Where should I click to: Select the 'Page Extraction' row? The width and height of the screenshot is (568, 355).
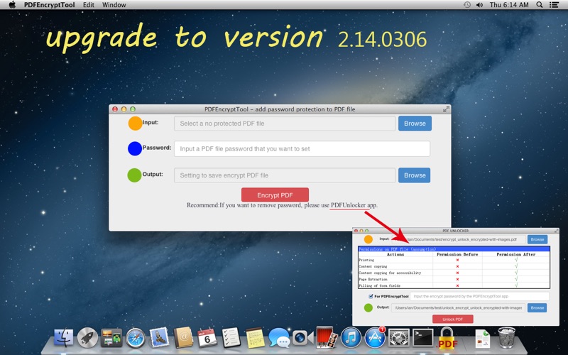tap(454, 280)
